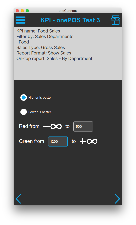Click the KPI - onePOS Test 3 title
136x225 pixels.
tap(70, 20)
